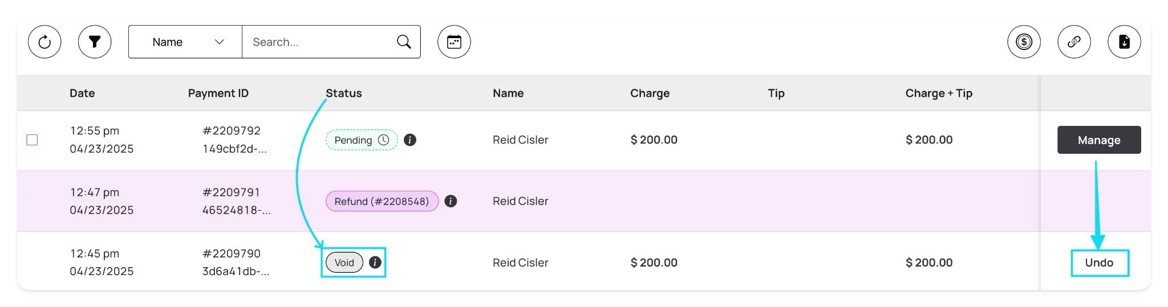Screen dimensions: 1168x307
Task: Open the filter funnel icon
Action: 95,42
